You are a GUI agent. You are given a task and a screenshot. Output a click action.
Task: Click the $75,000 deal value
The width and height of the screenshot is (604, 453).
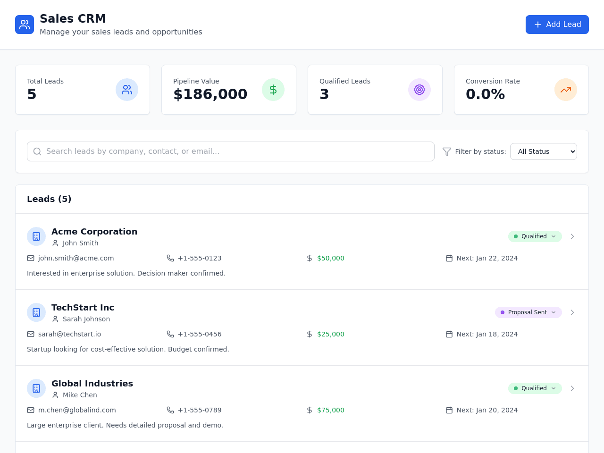tap(331, 410)
